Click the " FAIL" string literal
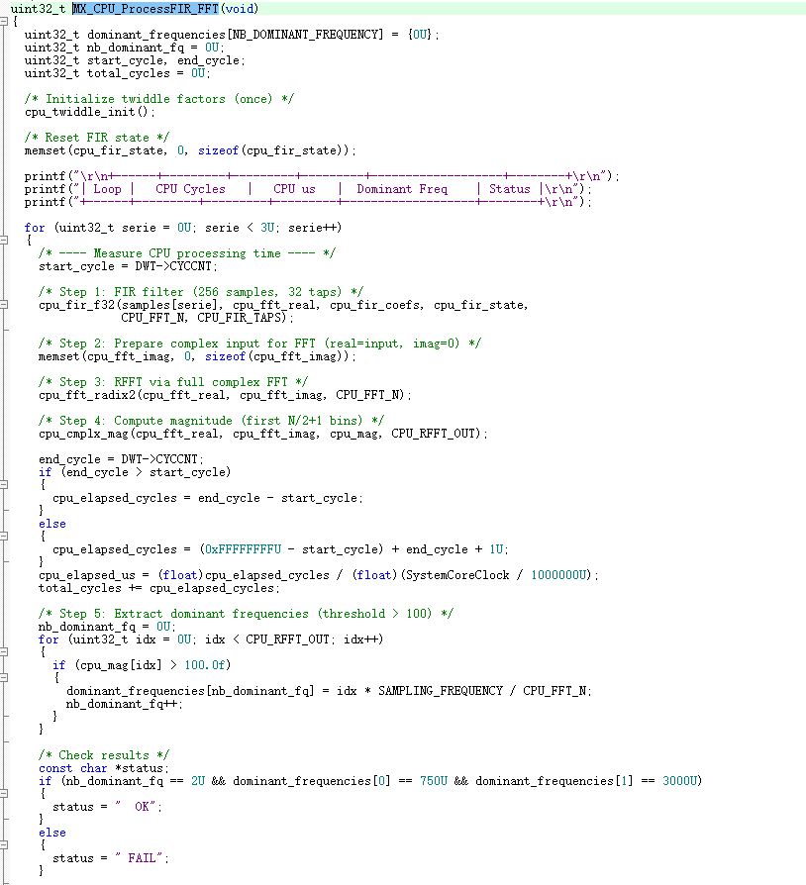Image resolution: width=806 pixels, height=885 pixels. (x=139, y=858)
